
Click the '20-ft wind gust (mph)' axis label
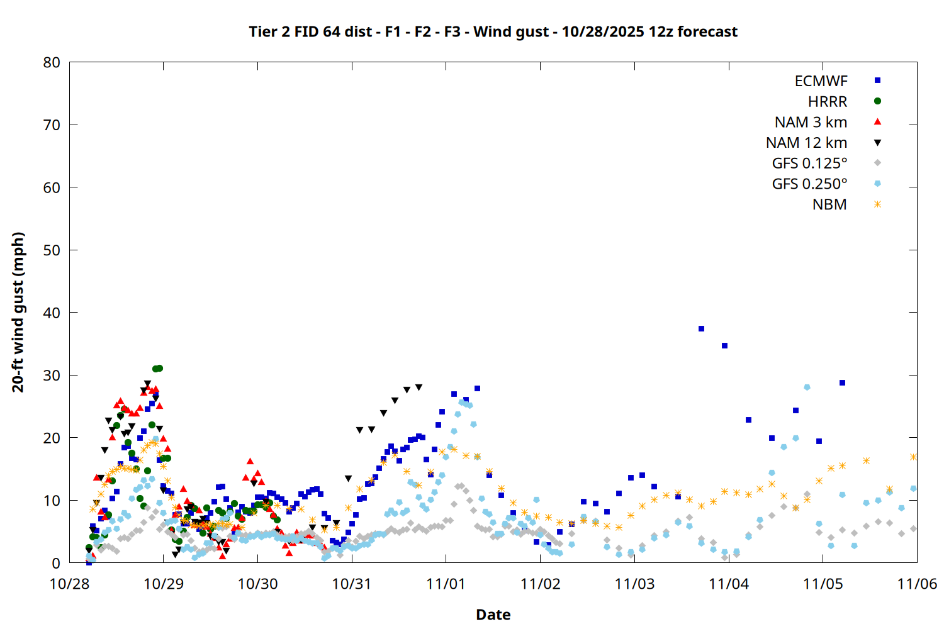pos(18,312)
